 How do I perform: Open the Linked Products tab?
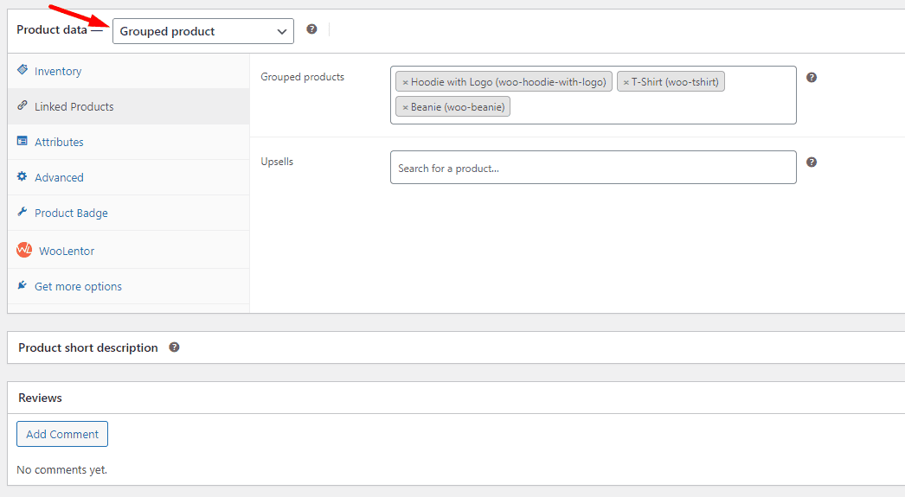(74, 106)
